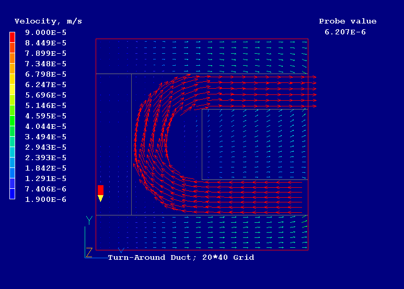Image resolution: width=404 pixels, height=289 pixels.
Task: Select the Velocity, m/s legend title
Action: pos(48,21)
